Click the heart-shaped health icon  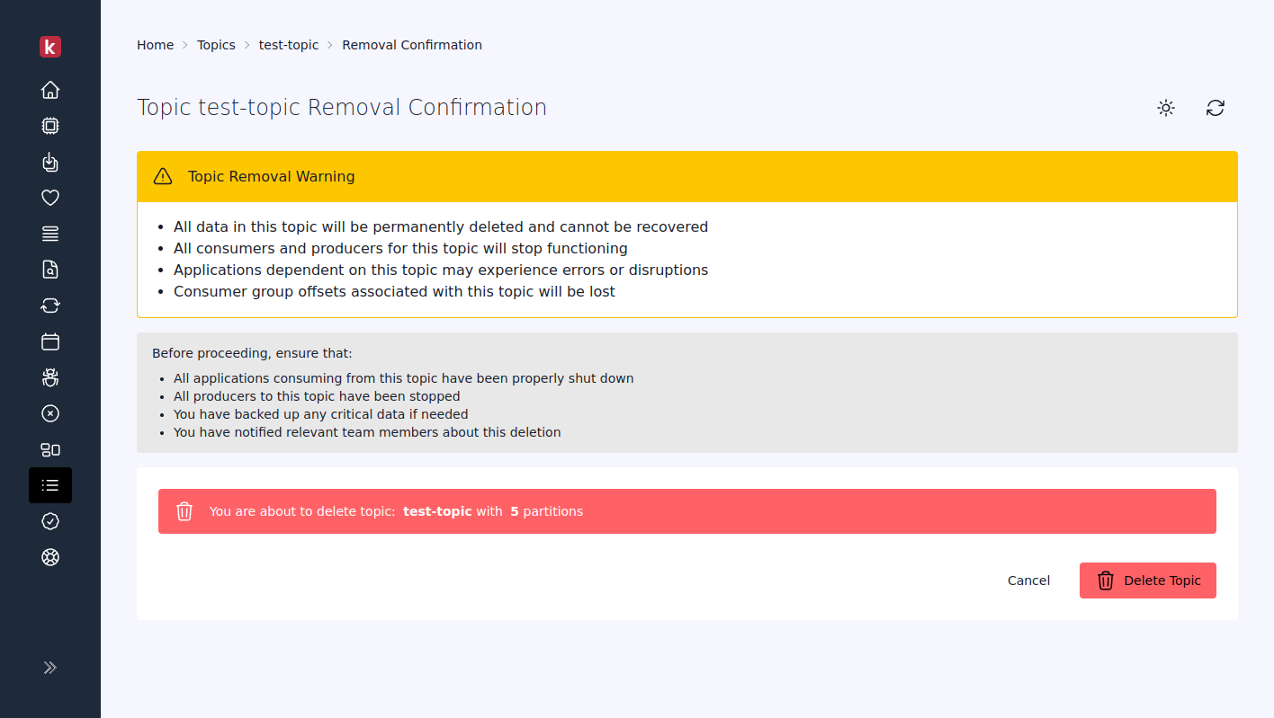coord(50,198)
